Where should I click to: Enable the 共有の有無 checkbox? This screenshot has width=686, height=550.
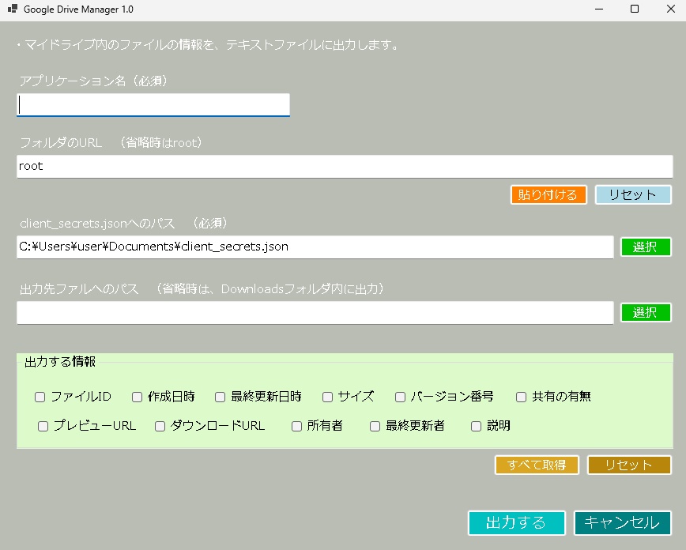pyautogui.click(x=521, y=397)
